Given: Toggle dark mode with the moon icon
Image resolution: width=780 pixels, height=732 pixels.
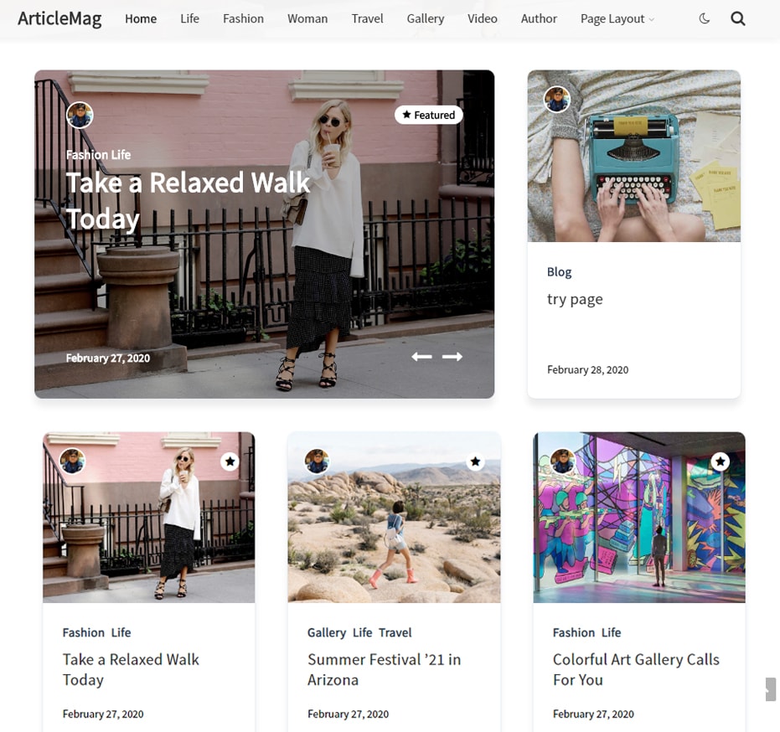Looking at the screenshot, I should [705, 19].
